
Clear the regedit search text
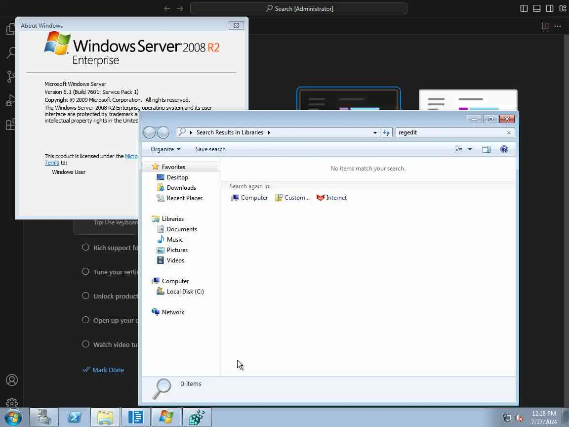[509, 132]
